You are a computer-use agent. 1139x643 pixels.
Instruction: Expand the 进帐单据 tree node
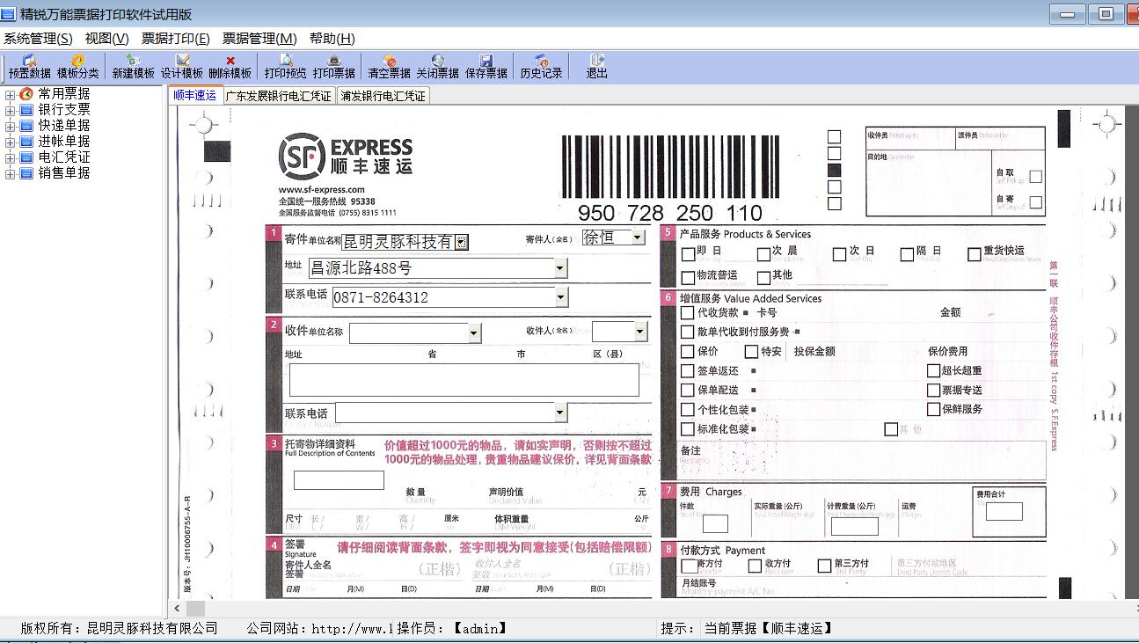pyautogui.click(x=11, y=142)
